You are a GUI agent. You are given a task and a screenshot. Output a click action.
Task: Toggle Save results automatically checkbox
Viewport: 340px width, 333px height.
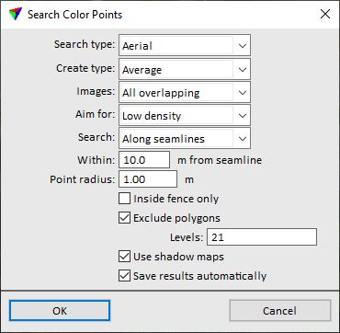pyautogui.click(x=124, y=276)
